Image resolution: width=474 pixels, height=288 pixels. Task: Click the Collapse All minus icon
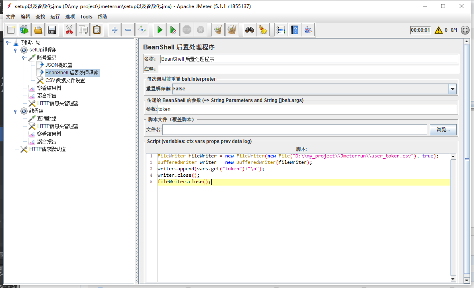pyautogui.click(x=128, y=30)
